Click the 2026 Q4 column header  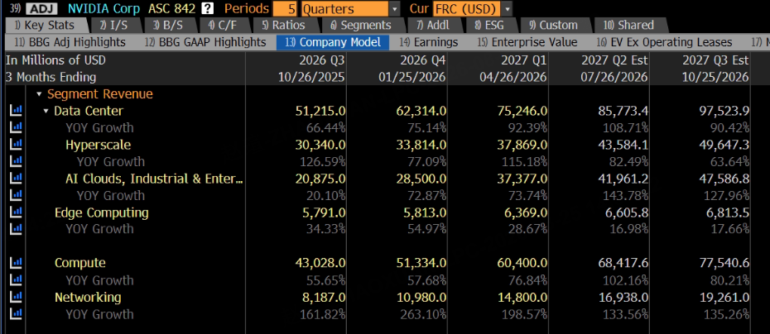tap(422, 60)
